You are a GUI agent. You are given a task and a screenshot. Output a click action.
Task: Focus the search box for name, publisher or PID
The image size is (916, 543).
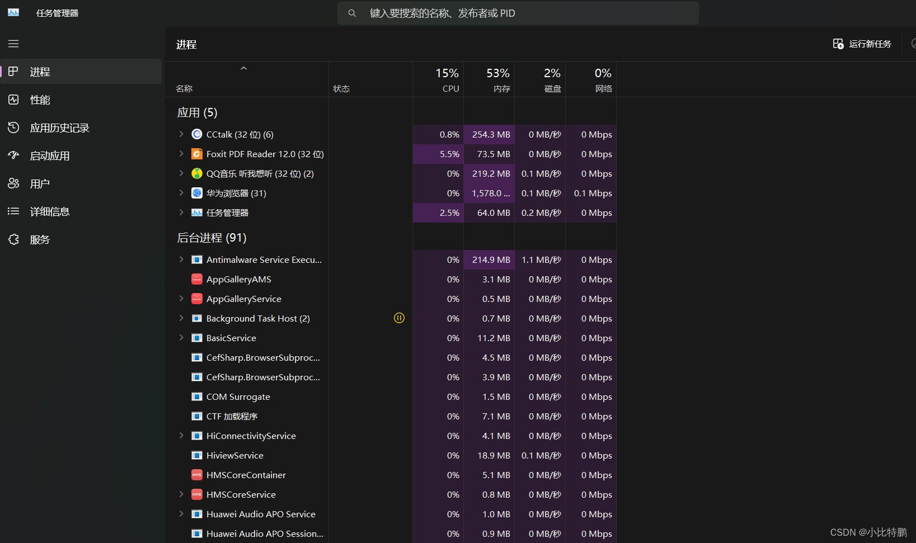518,13
